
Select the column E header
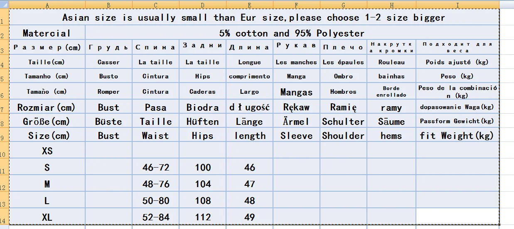click(249, 5)
